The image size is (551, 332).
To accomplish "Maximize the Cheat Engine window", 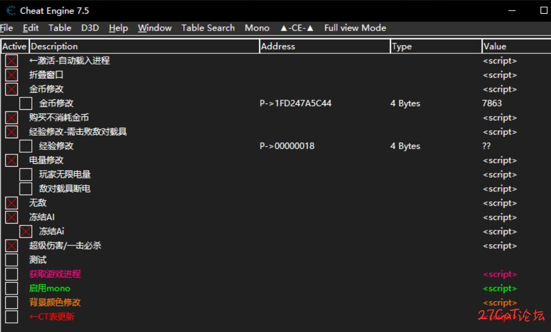I will click(x=544, y=11).
